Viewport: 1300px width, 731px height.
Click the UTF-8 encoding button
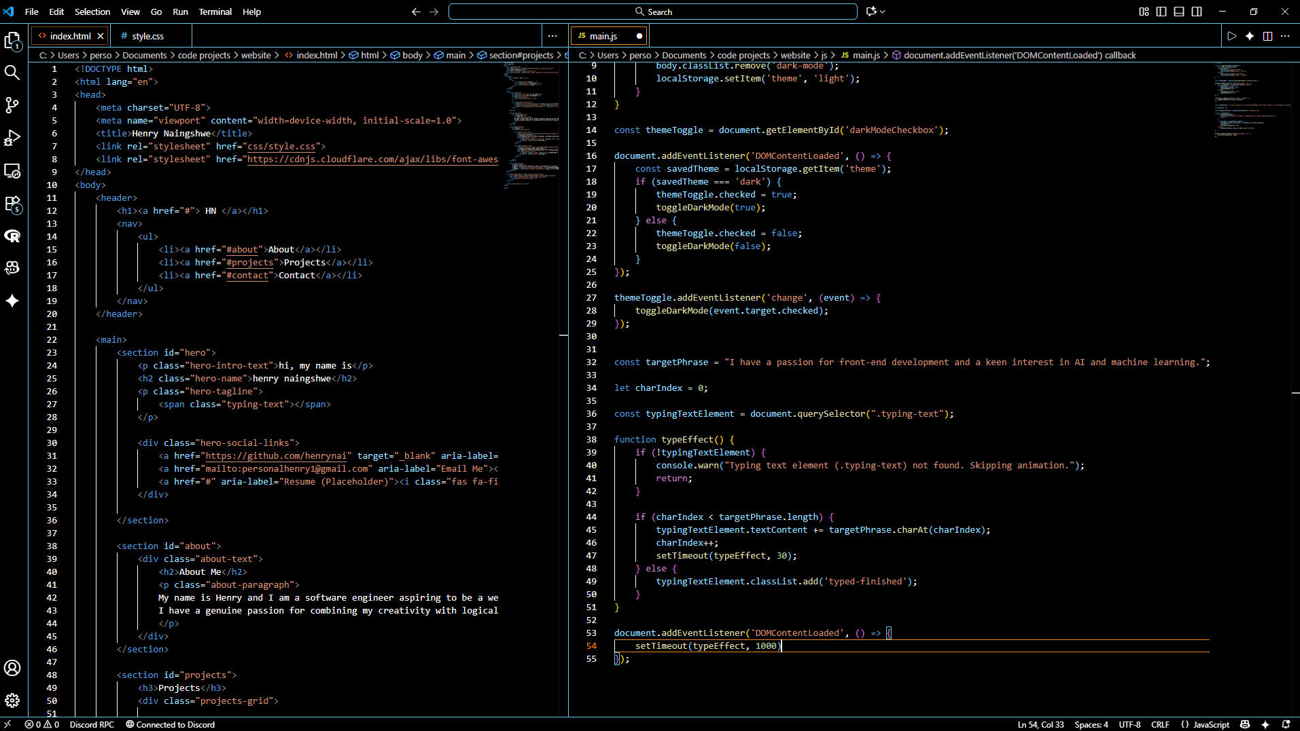(1129, 724)
